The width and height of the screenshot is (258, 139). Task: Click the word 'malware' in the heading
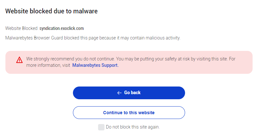coord(85,11)
